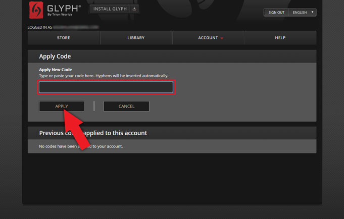The height and width of the screenshot is (219, 344).
Task: Click the download arrow icon beside Install Glyph
Action: coord(134,9)
